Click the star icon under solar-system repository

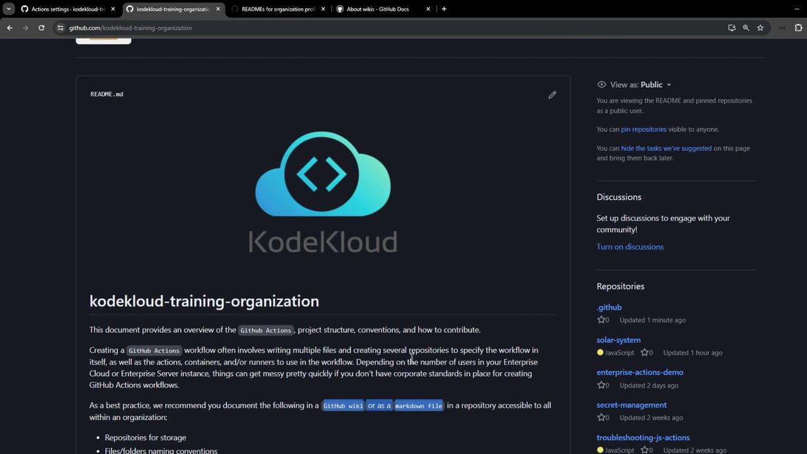coord(644,353)
